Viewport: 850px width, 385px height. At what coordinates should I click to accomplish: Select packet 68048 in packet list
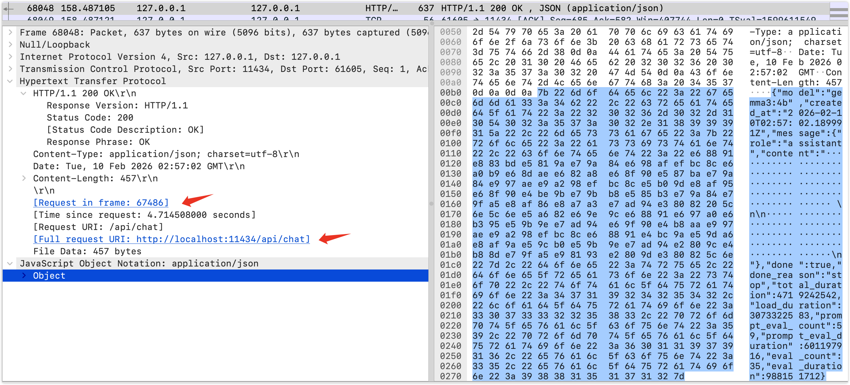pyautogui.click(x=237, y=8)
